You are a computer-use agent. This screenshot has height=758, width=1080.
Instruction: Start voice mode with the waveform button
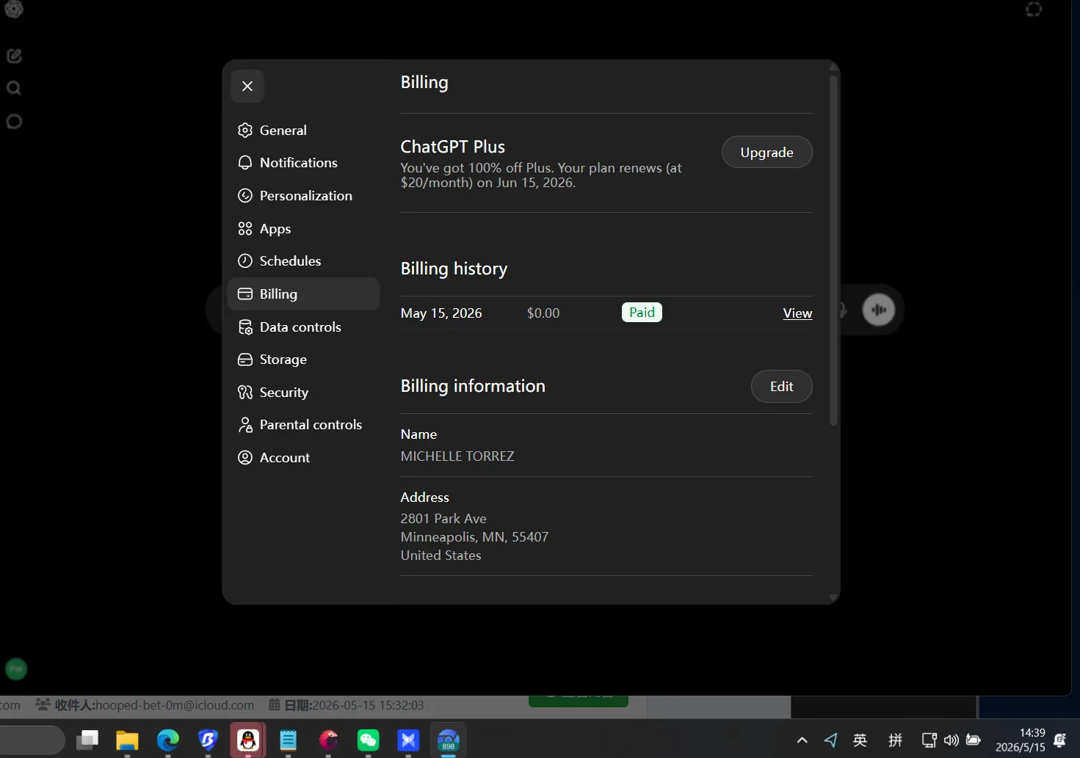(879, 310)
